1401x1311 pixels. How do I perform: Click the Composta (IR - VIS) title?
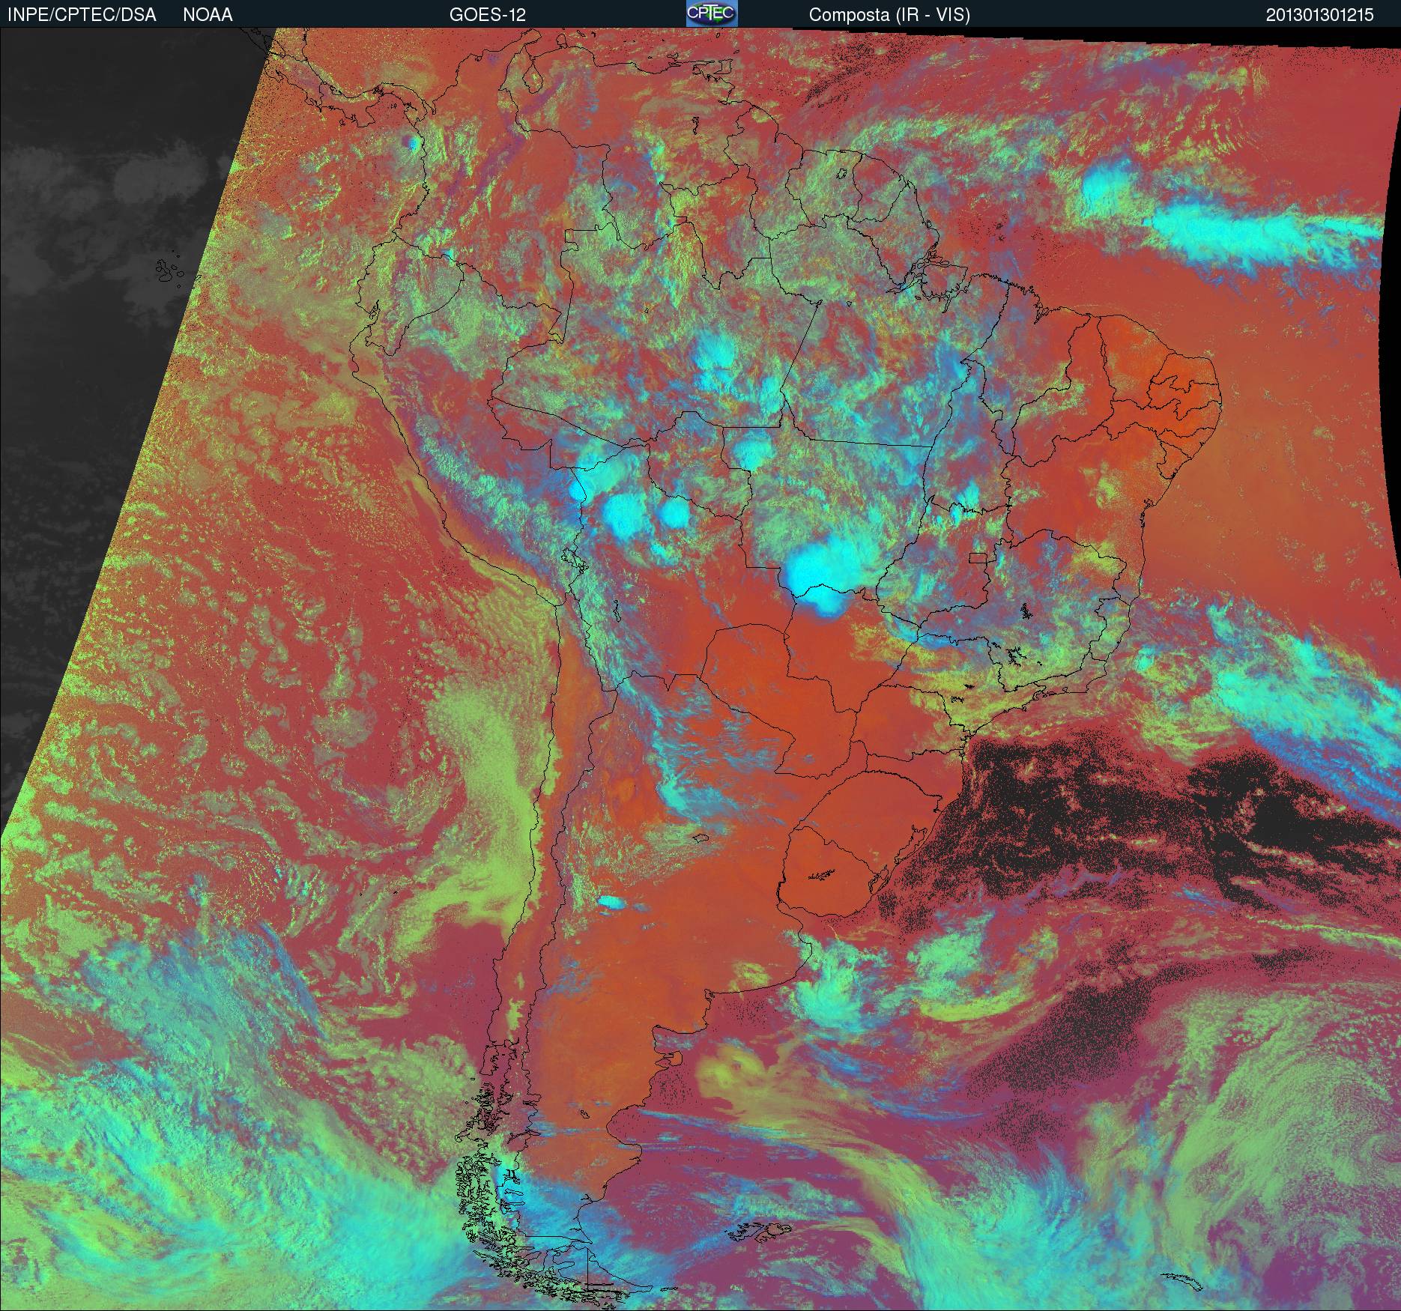[889, 15]
